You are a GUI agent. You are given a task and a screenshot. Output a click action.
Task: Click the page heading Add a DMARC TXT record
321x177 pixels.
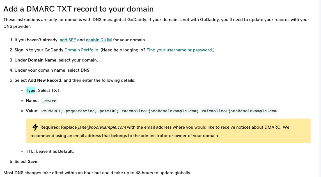[78, 9]
